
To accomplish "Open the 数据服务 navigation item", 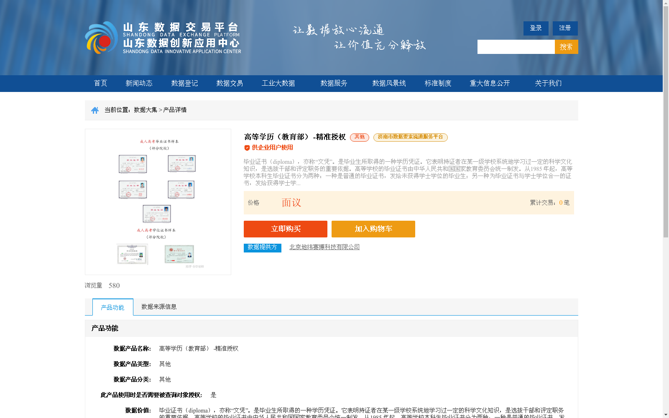I will [x=334, y=83].
